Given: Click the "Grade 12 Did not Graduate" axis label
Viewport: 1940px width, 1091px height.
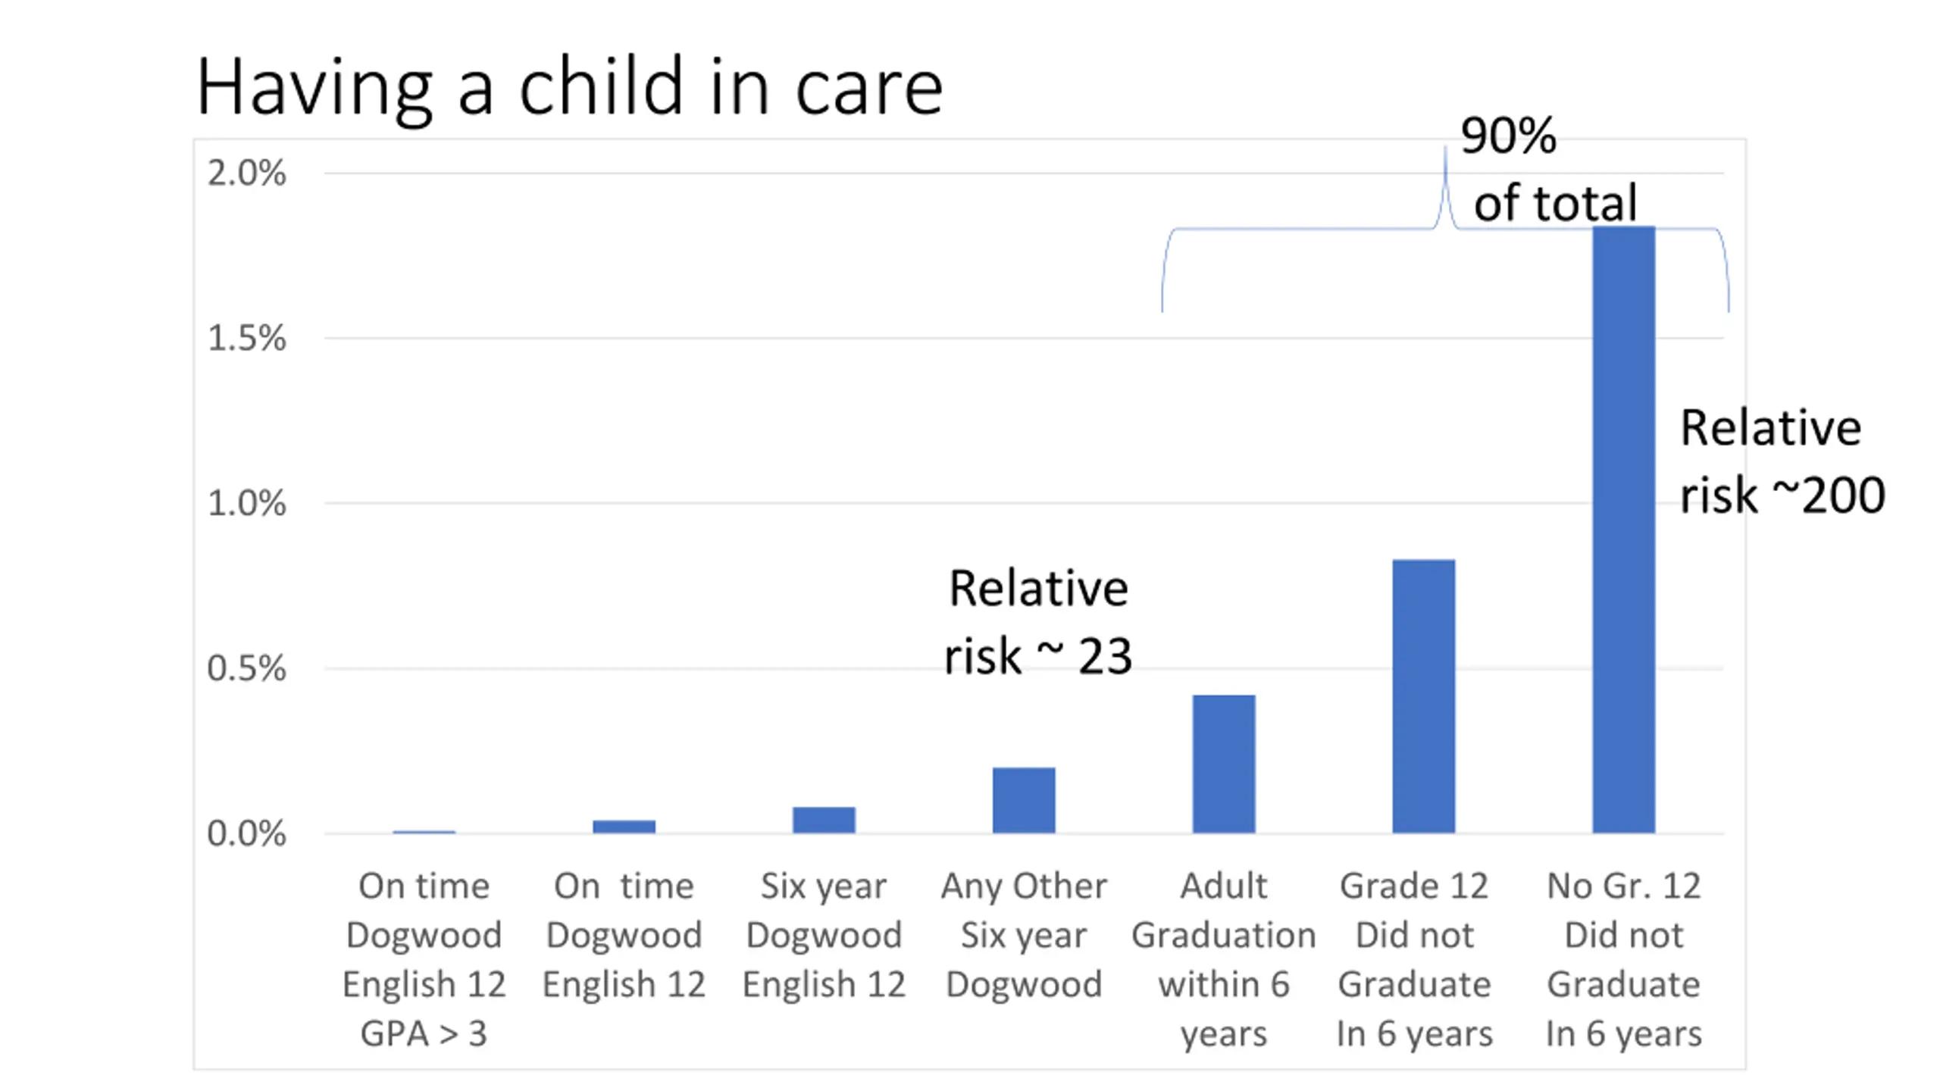Looking at the screenshot, I should pyautogui.click(x=1414, y=959).
